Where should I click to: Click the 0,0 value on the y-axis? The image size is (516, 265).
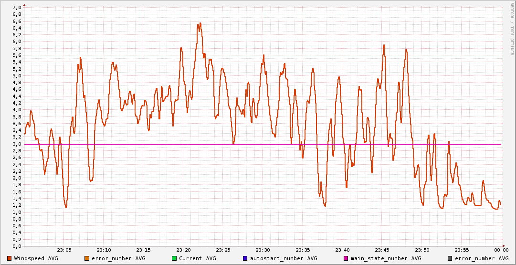16,246
